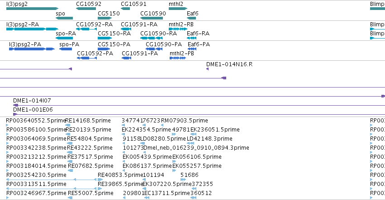The image size is (385, 200).
Task: Click RP003640552.5prime EST label
Action: (x=36, y=121)
